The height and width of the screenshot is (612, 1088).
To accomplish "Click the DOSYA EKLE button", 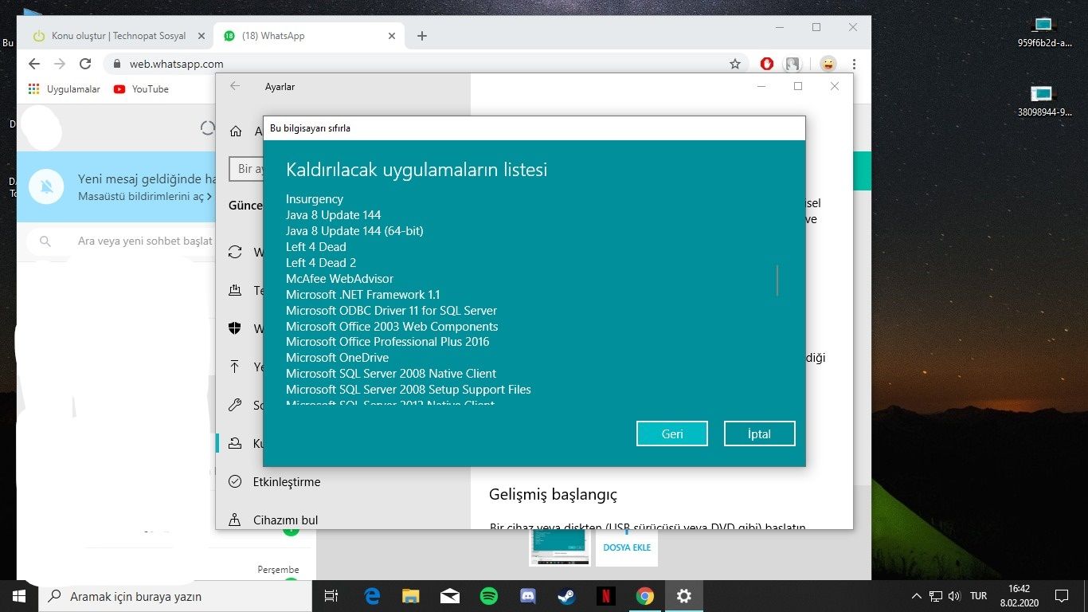I will (x=627, y=547).
